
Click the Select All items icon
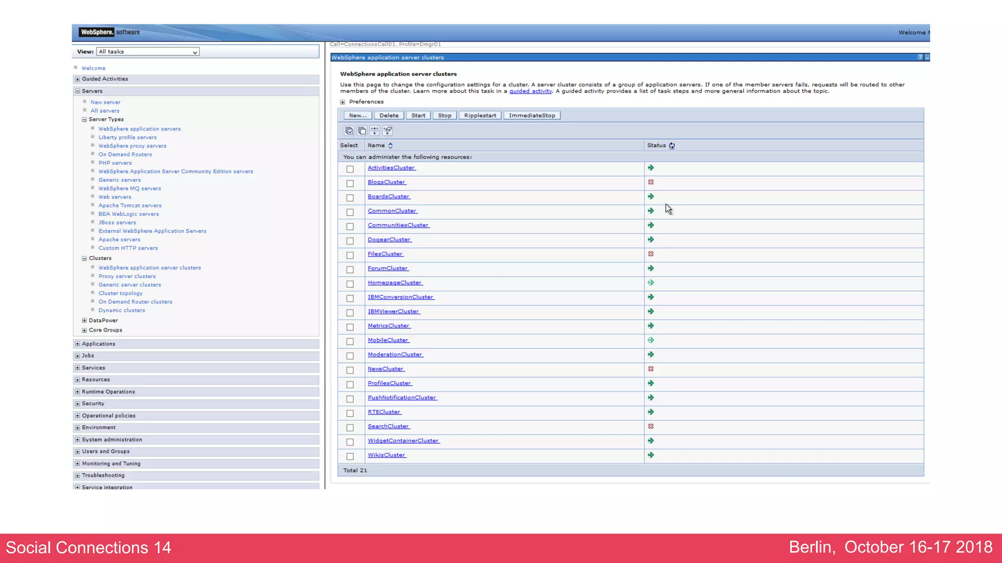(x=349, y=130)
